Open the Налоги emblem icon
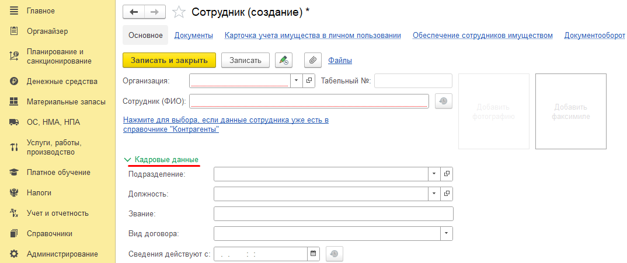Image resolution: width=627 pixels, height=263 pixels. (x=14, y=193)
